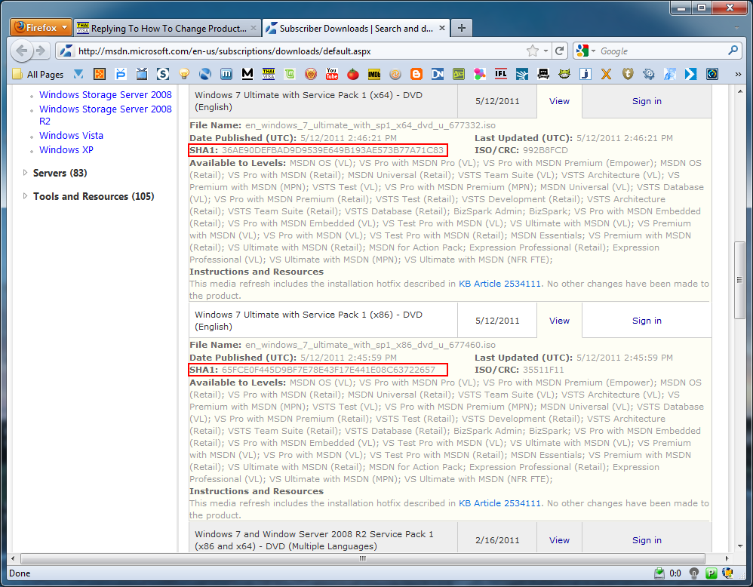Click the SHA1 hash starting with 65FCE0
The width and height of the screenshot is (753, 587).
point(328,370)
